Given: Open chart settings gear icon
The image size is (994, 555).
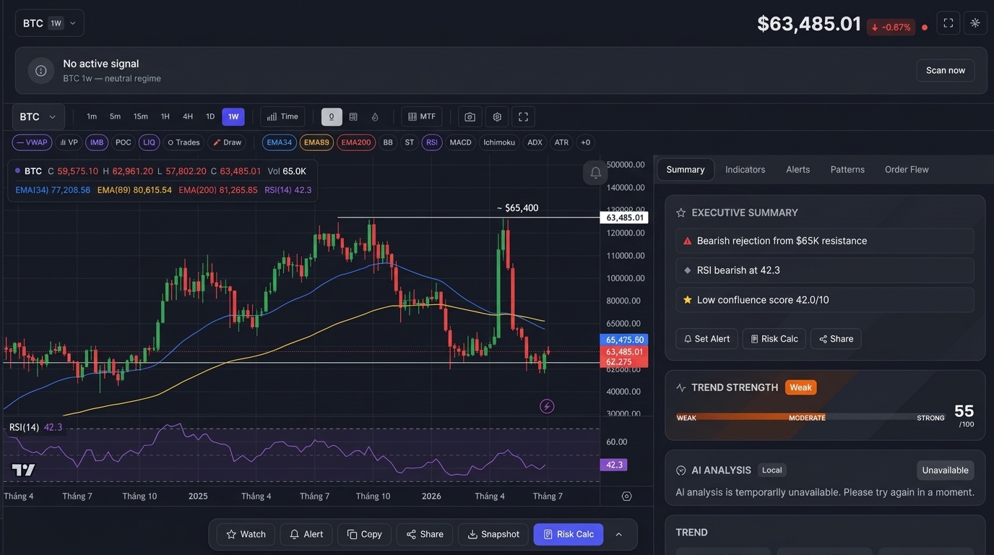Looking at the screenshot, I should (497, 117).
